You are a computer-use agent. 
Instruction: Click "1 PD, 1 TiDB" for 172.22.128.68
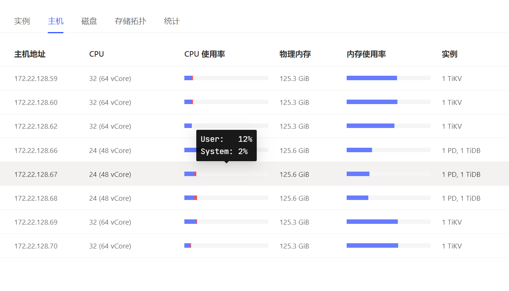coord(461,198)
